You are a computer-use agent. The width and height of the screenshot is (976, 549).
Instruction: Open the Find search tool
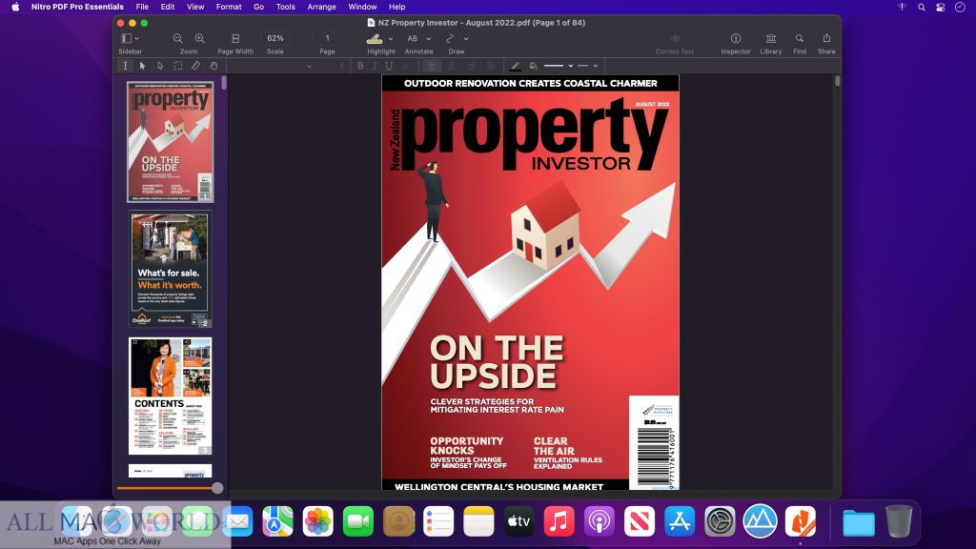[x=800, y=38]
